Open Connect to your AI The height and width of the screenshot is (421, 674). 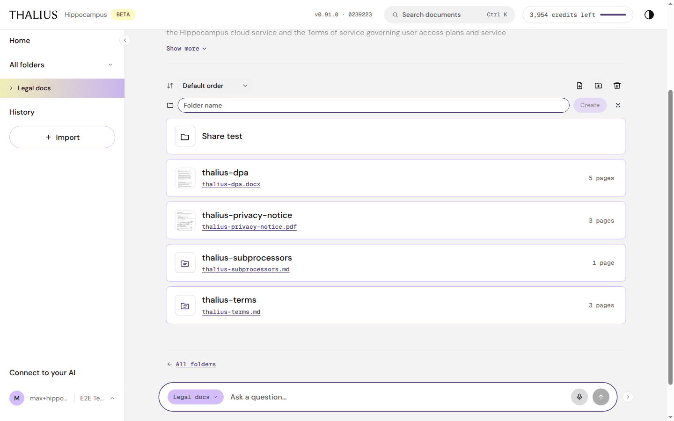pos(42,373)
